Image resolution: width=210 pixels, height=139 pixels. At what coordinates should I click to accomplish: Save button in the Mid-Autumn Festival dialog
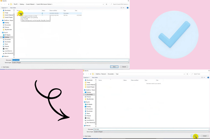click(114, 67)
